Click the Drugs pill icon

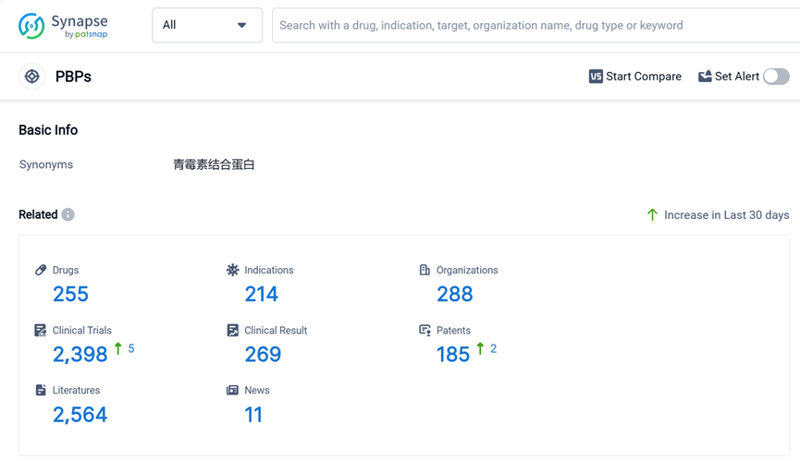pyautogui.click(x=41, y=270)
